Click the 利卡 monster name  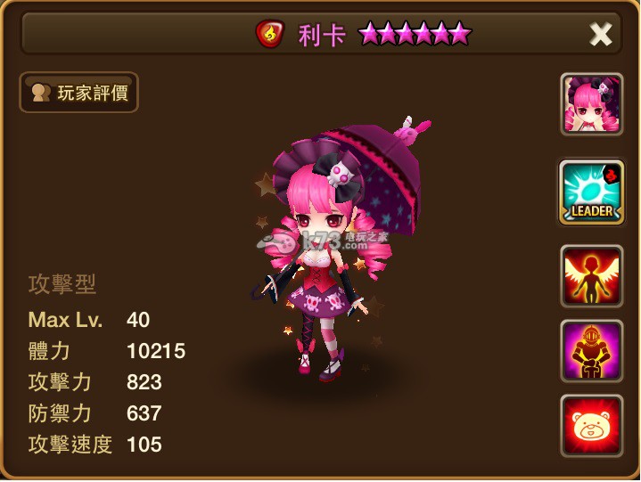[322, 35]
